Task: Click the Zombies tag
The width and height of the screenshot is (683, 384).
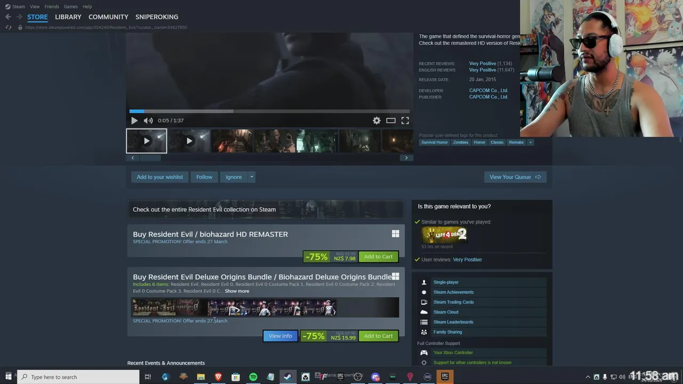Action: [x=460, y=142]
